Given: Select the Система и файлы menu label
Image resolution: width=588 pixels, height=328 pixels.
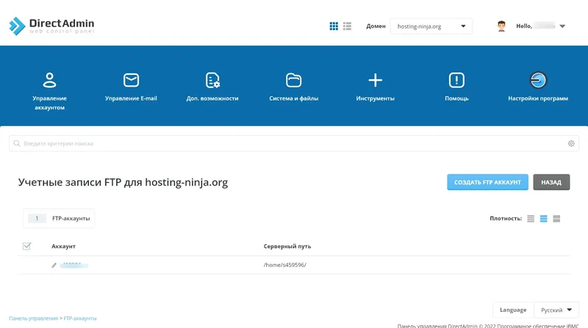Looking at the screenshot, I should (x=293, y=98).
